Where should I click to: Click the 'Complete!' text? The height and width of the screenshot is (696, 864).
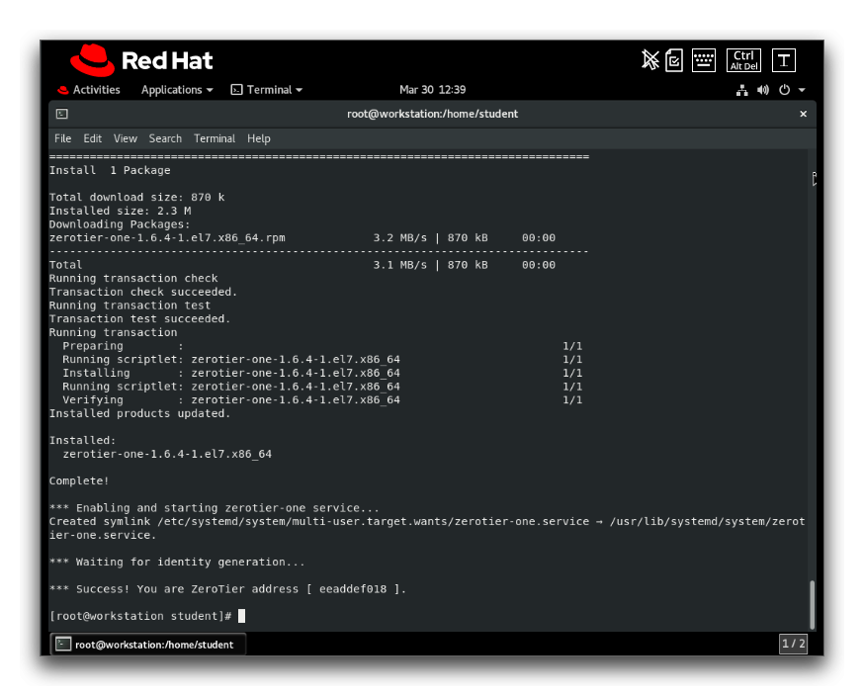[x=79, y=480]
